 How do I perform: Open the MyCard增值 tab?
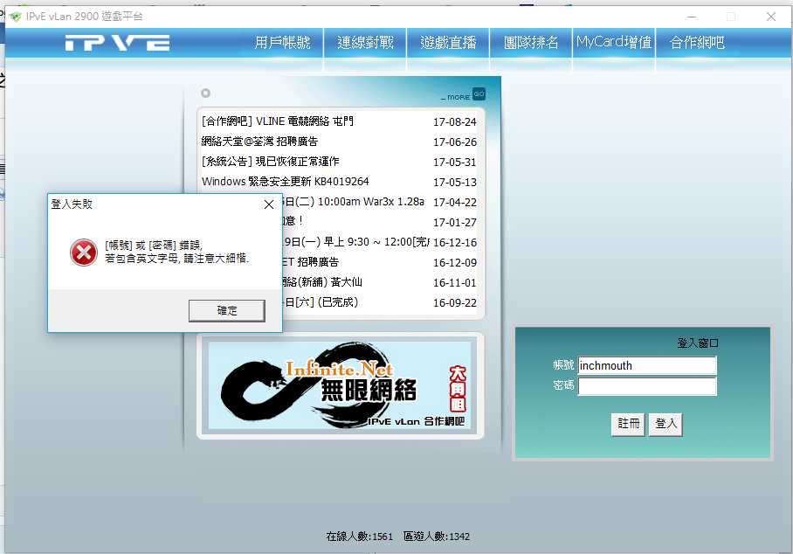tap(614, 43)
